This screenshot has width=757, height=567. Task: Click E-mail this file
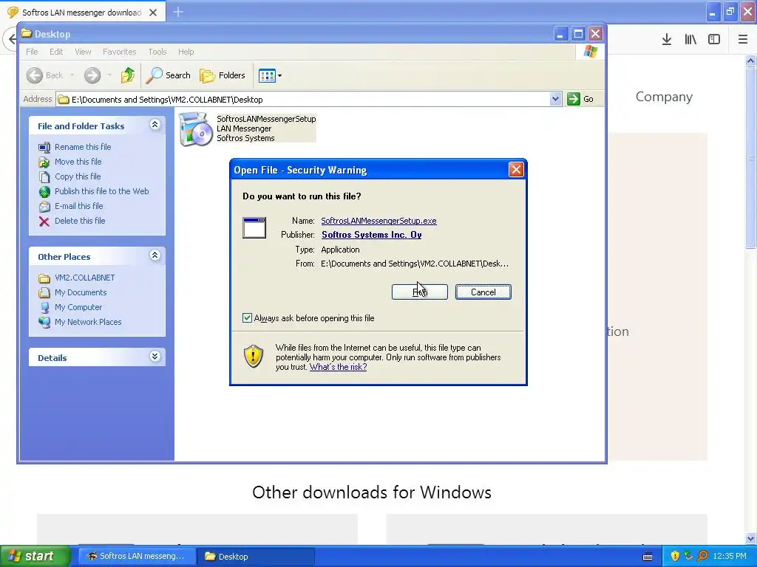pyautogui.click(x=78, y=206)
